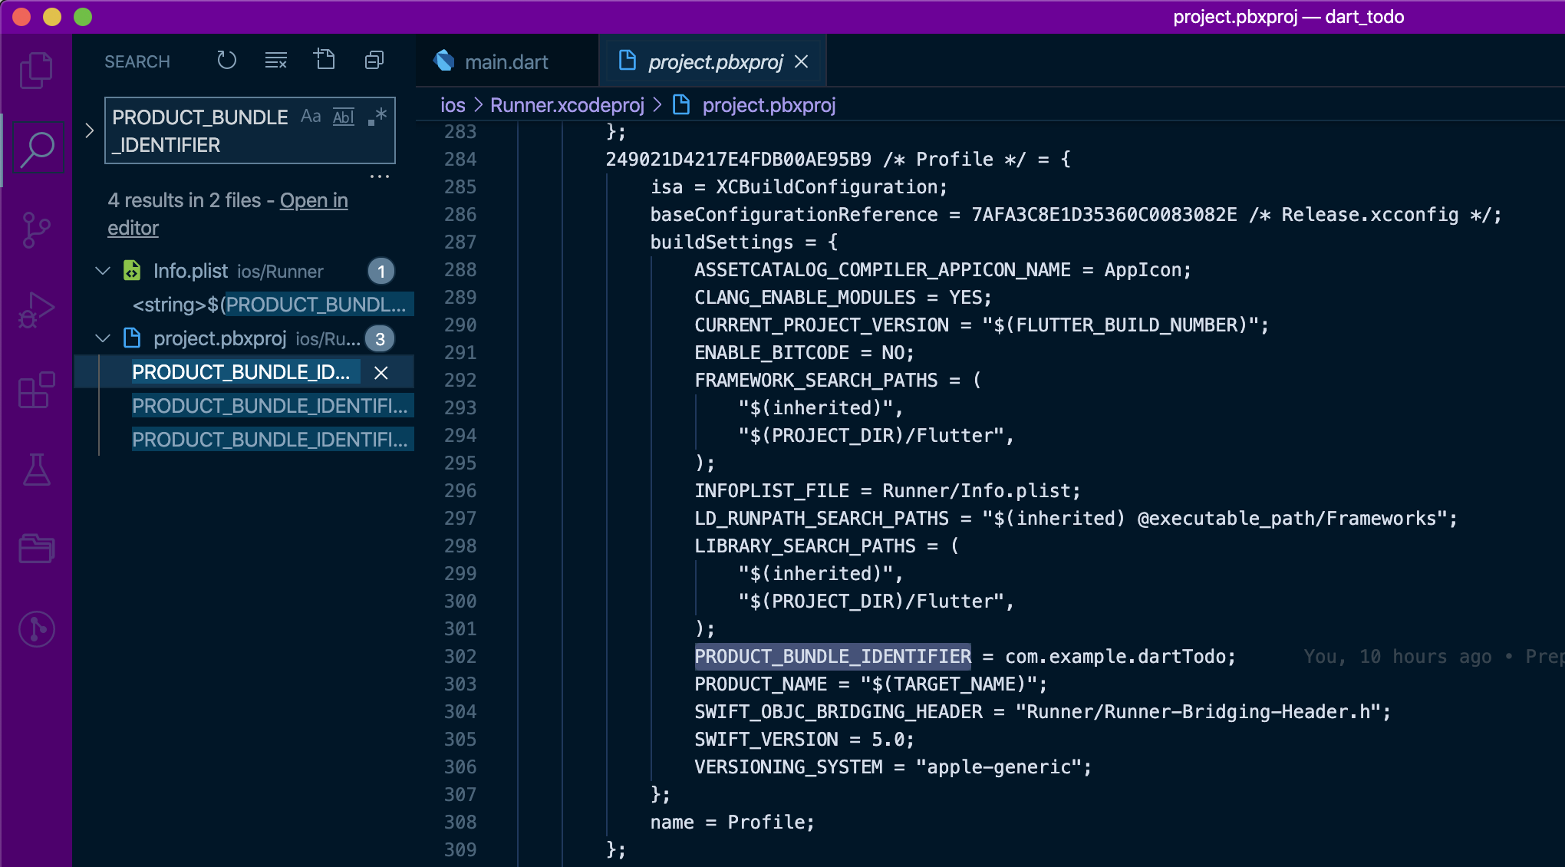The image size is (1565, 867).
Task: Click the Collapse All results icon
Action: tap(374, 61)
